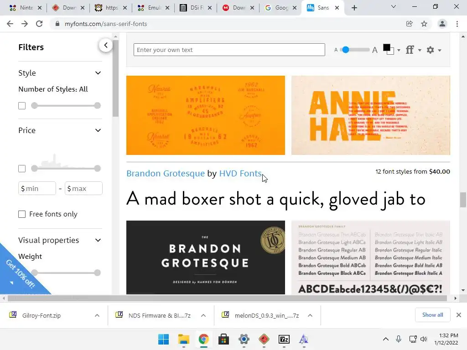Screen dimensions: 467x350
Task: Check the Free fonts only box
Action: click(x=22, y=214)
